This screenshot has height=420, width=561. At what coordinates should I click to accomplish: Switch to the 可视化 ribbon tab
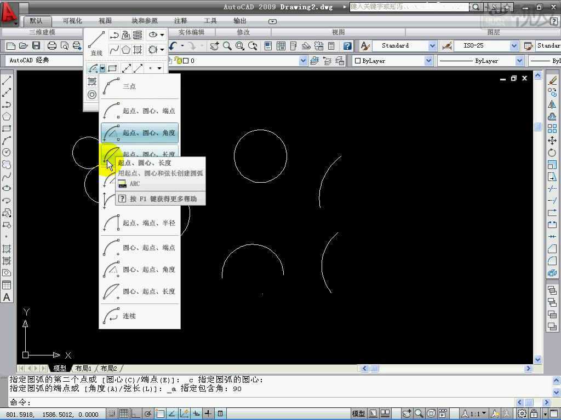coord(72,21)
